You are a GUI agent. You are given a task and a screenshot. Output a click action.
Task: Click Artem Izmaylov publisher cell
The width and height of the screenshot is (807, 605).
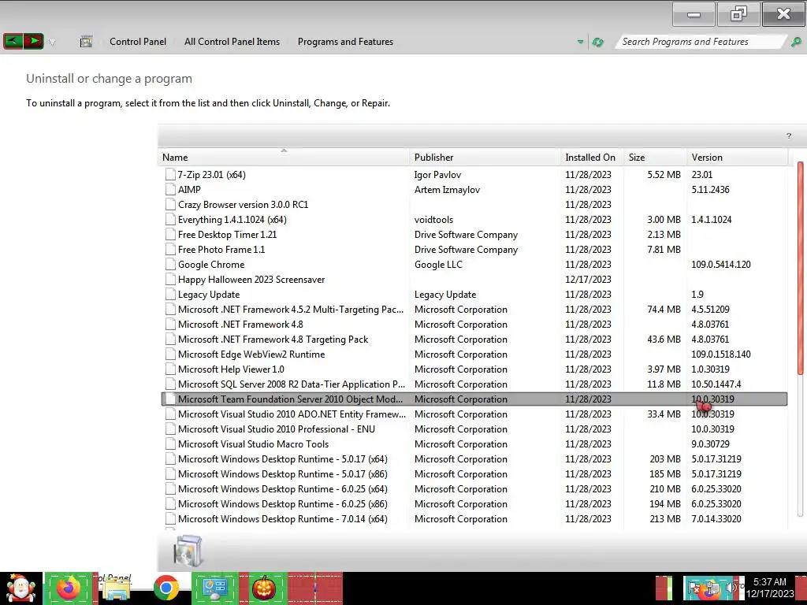click(x=447, y=189)
